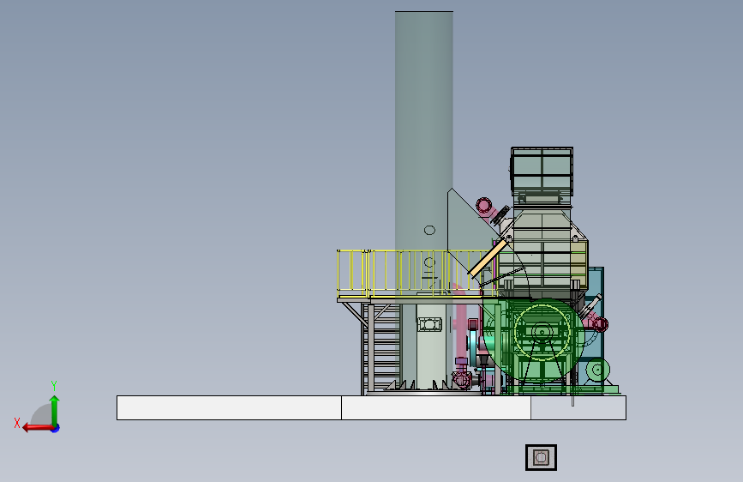This screenshot has height=482, width=743.
Task: Select the access hatch on stack base
Action: [x=429, y=324]
